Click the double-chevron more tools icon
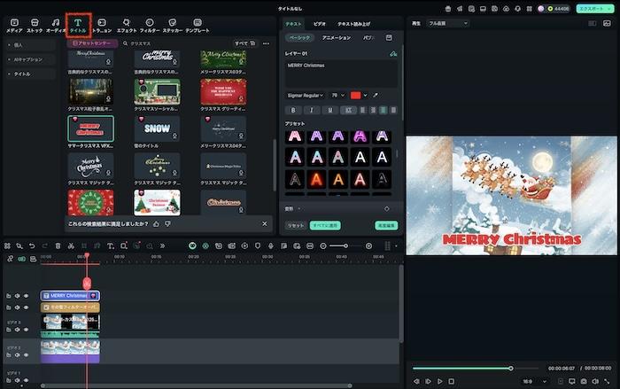Screen dimensions: 620x389 (162, 246)
